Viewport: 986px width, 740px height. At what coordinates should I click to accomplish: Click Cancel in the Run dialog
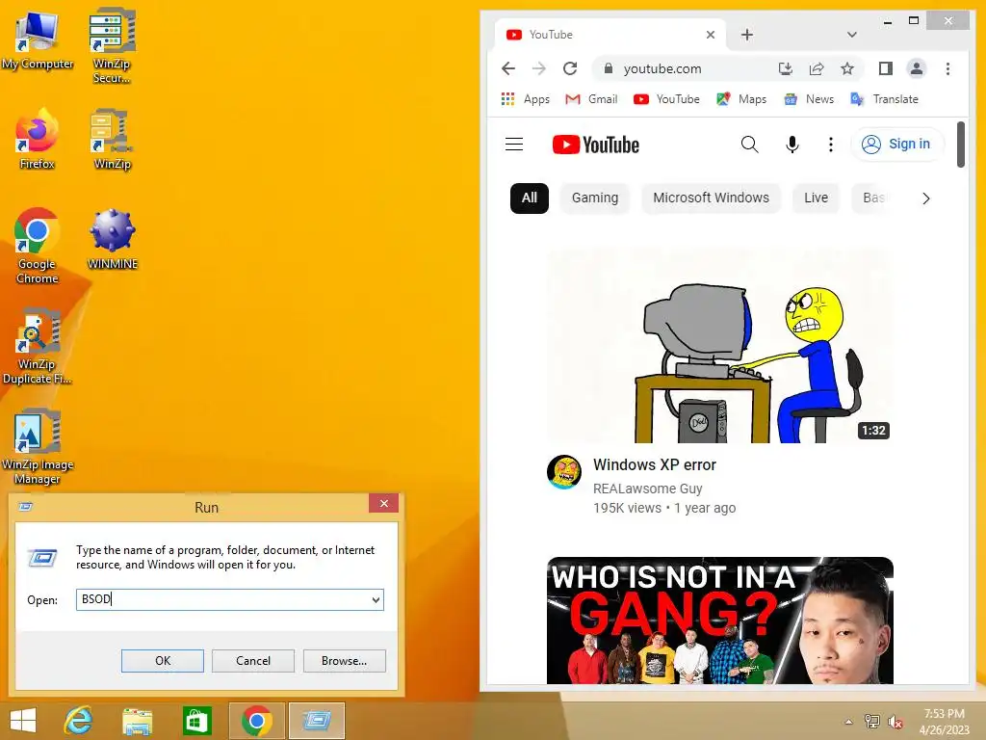coord(253,661)
